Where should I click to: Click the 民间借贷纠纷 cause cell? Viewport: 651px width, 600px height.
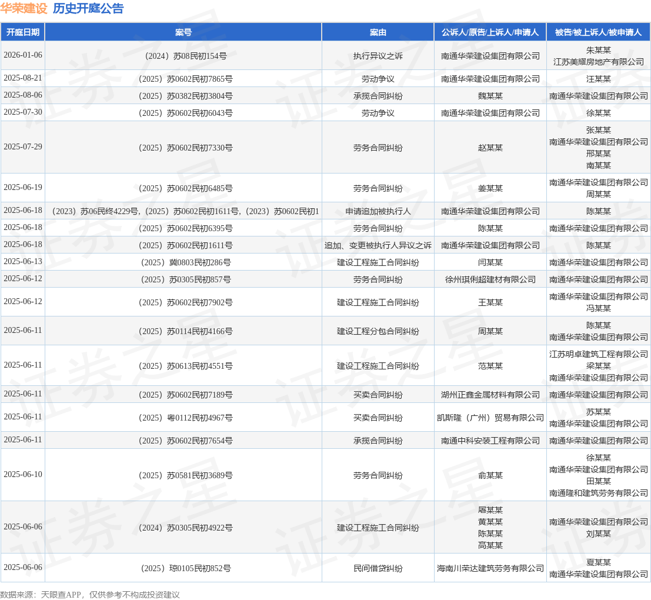378,568
